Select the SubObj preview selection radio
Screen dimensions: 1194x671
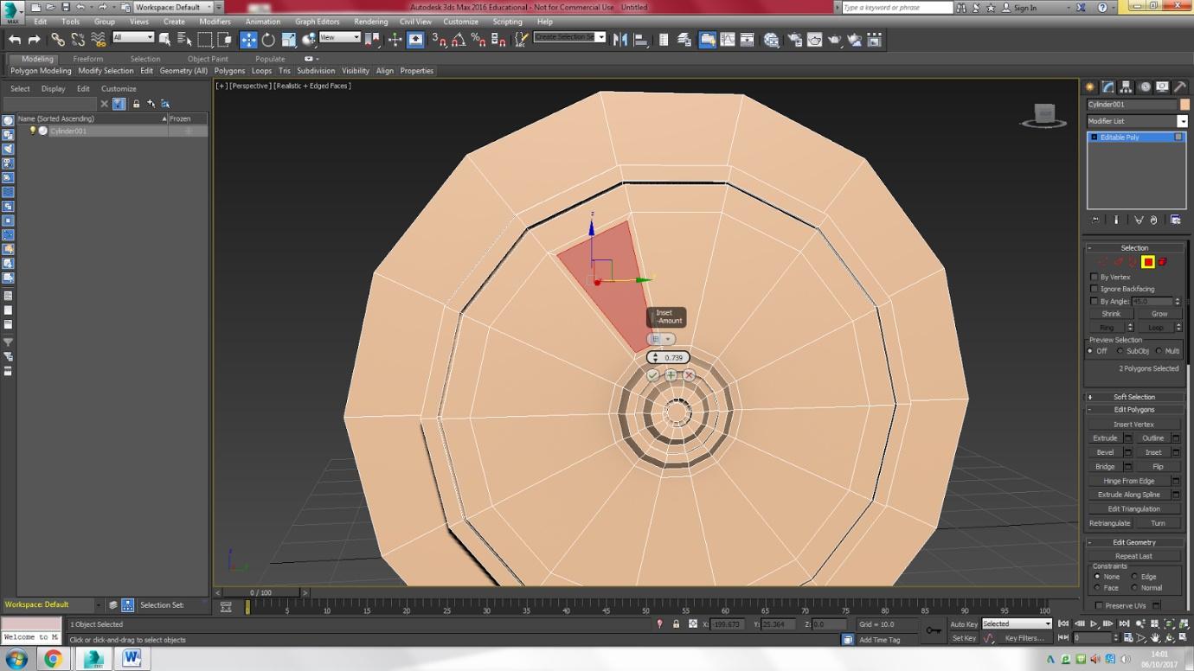coord(1121,351)
